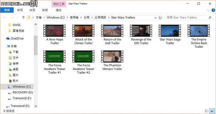
Task: Click Windows (C:) in the address breadcrumb
Action: pyautogui.click(x=55, y=17)
